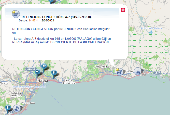The width and height of the screenshot is (170, 115).
Task: Click the congestion icon in popup header
Action: [x=16, y=14]
